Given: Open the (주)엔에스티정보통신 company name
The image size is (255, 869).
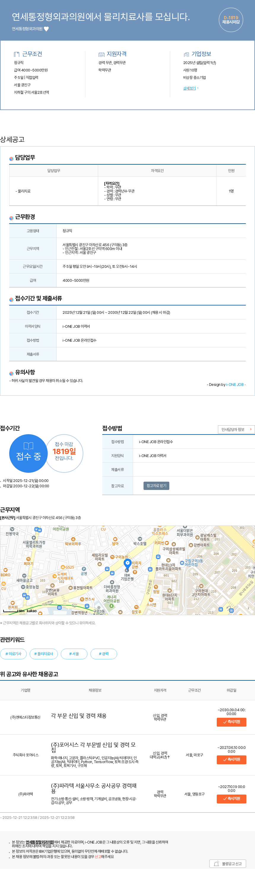Looking at the screenshot, I should [x=25, y=717].
